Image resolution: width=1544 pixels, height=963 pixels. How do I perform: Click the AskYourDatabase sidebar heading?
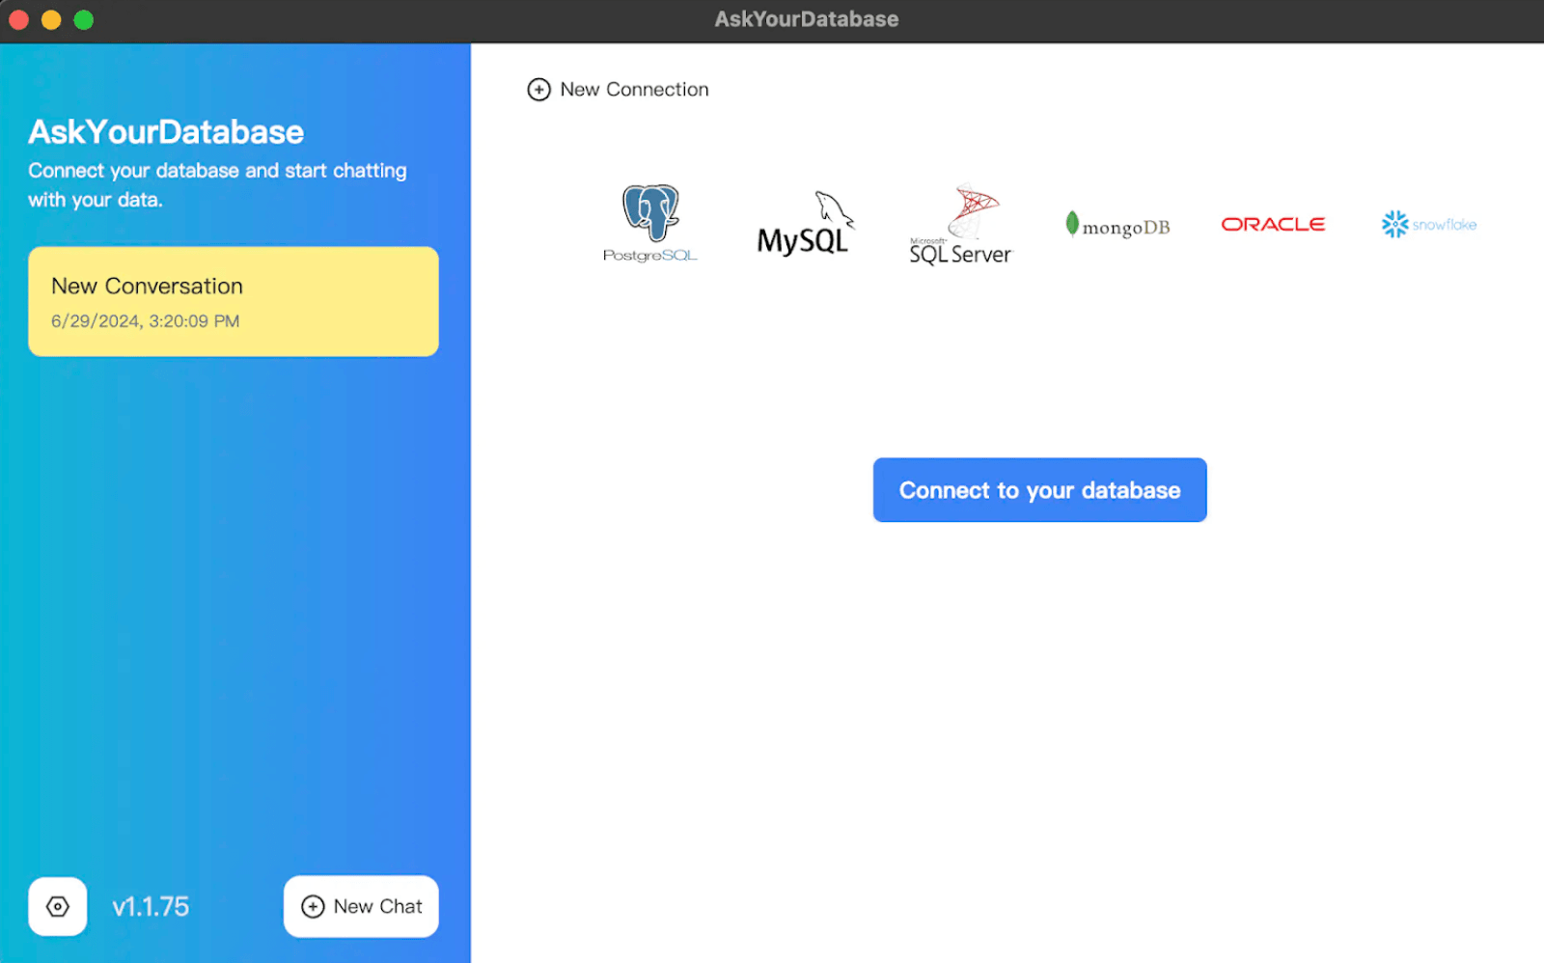click(x=166, y=132)
